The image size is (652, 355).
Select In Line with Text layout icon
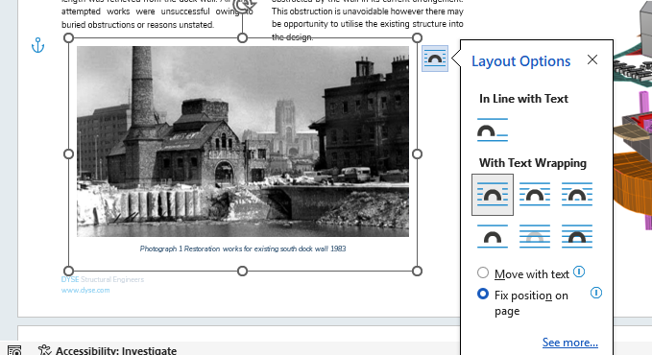point(493,130)
